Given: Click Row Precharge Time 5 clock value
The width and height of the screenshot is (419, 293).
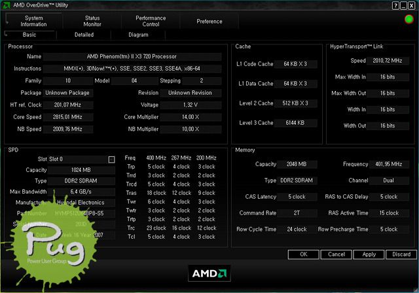Looking at the screenshot, I should [x=389, y=230].
